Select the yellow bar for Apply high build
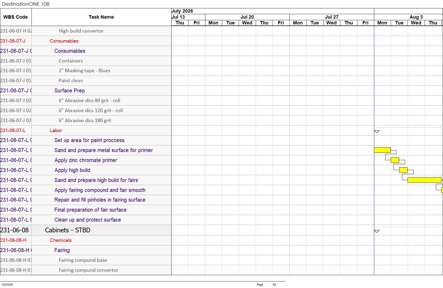Screen dimensions: 443x288 point(403,170)
